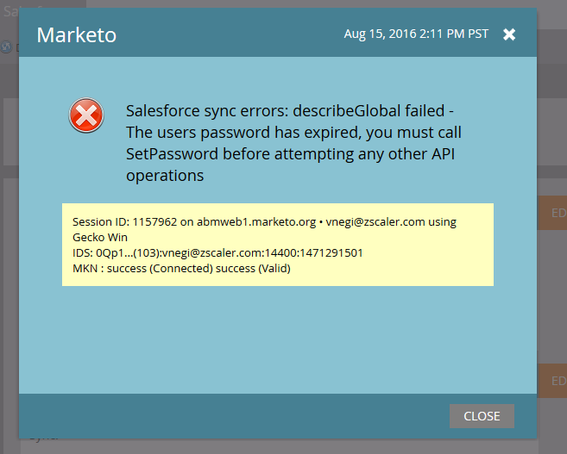The width and height of the screenshot is (567, 454).
Task: Click the lower orange EDIT button behind dialog
Action: (x=558, y=380)
